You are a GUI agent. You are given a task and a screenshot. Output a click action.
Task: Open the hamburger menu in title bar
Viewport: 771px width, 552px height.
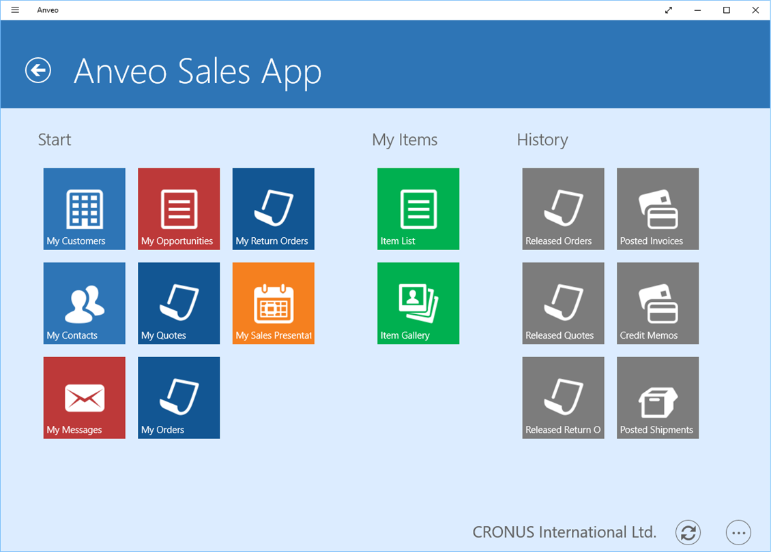[15, 10]
